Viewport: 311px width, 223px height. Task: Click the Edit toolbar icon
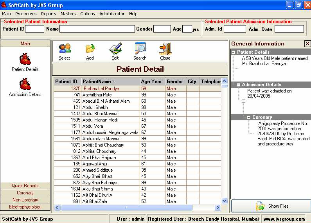click(x=115, y=49)
